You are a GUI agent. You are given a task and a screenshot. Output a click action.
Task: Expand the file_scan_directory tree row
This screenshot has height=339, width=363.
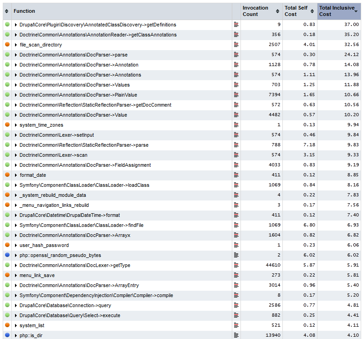(16, 45)
